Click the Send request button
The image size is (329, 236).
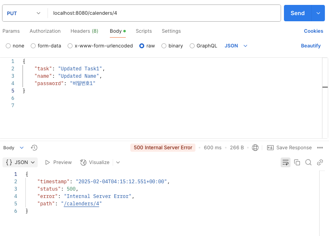tap(297, 13)
